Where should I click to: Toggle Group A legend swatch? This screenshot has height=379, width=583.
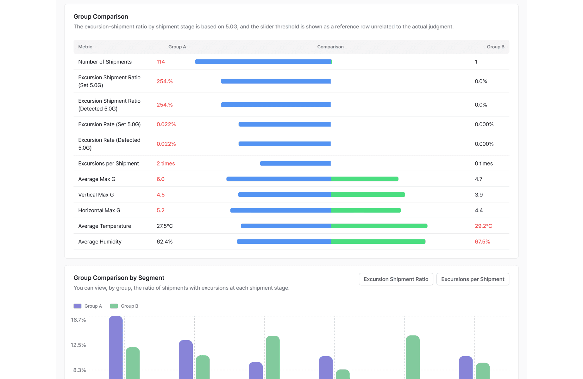(78, 306)
